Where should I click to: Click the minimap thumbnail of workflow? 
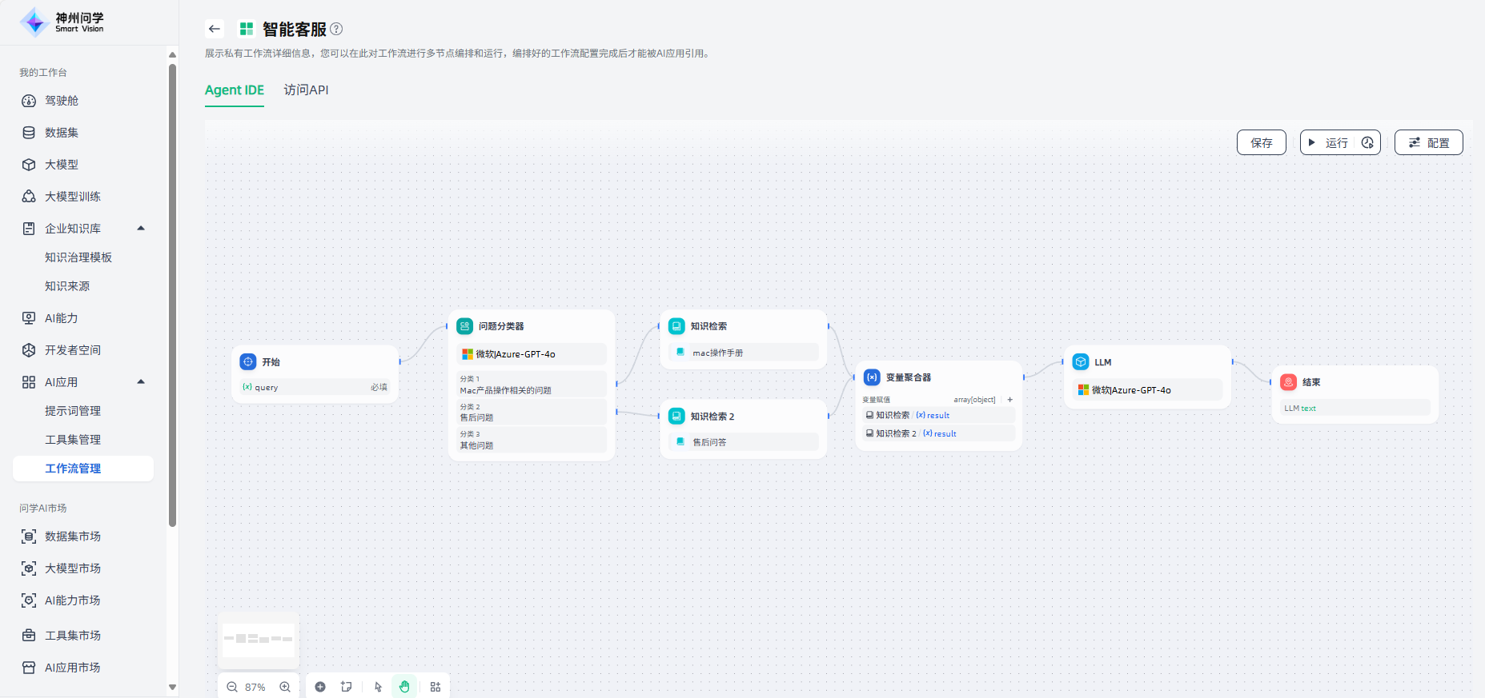coord(259,640)
